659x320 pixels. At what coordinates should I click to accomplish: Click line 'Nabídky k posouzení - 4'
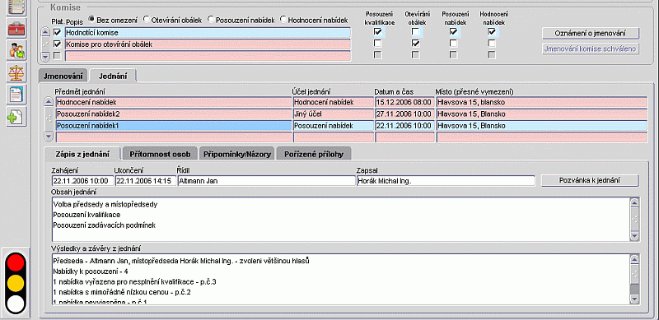pos(91,271)
